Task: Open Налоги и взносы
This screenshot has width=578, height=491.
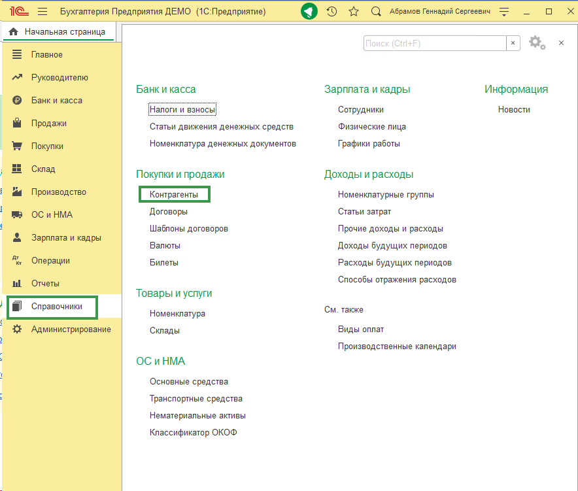Action: pos(182,109)
